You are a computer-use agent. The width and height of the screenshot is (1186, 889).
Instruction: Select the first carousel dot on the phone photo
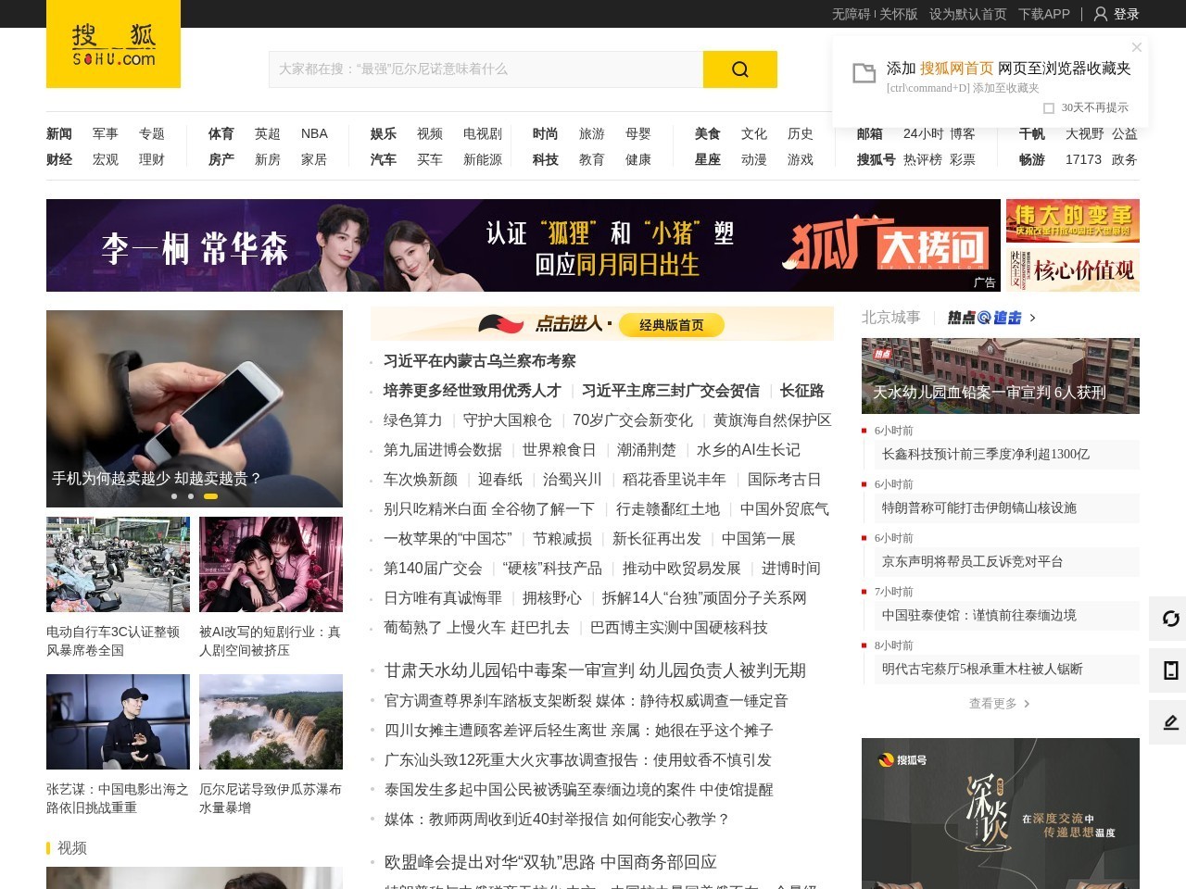pyautogui.click(x=174, y=496)
